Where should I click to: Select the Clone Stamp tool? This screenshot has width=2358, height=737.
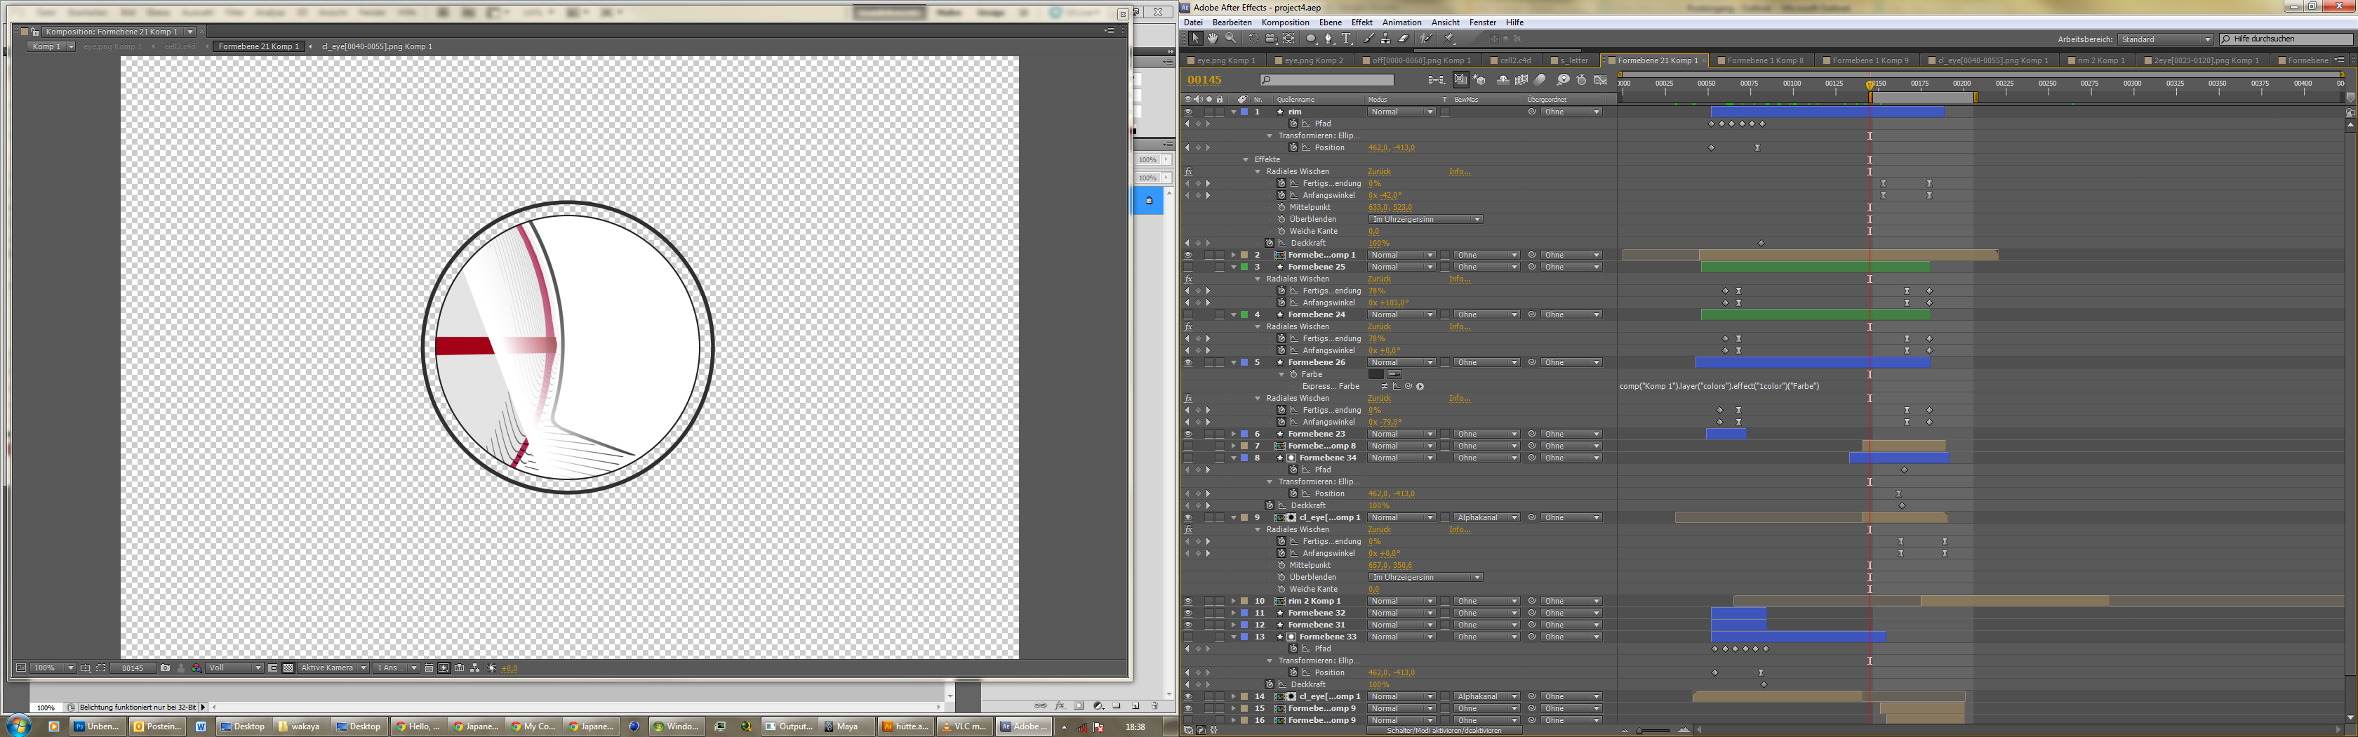[x=1386, y=39]
